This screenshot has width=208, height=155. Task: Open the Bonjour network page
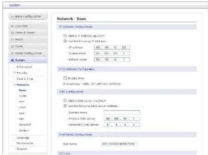tap(24, 130)
